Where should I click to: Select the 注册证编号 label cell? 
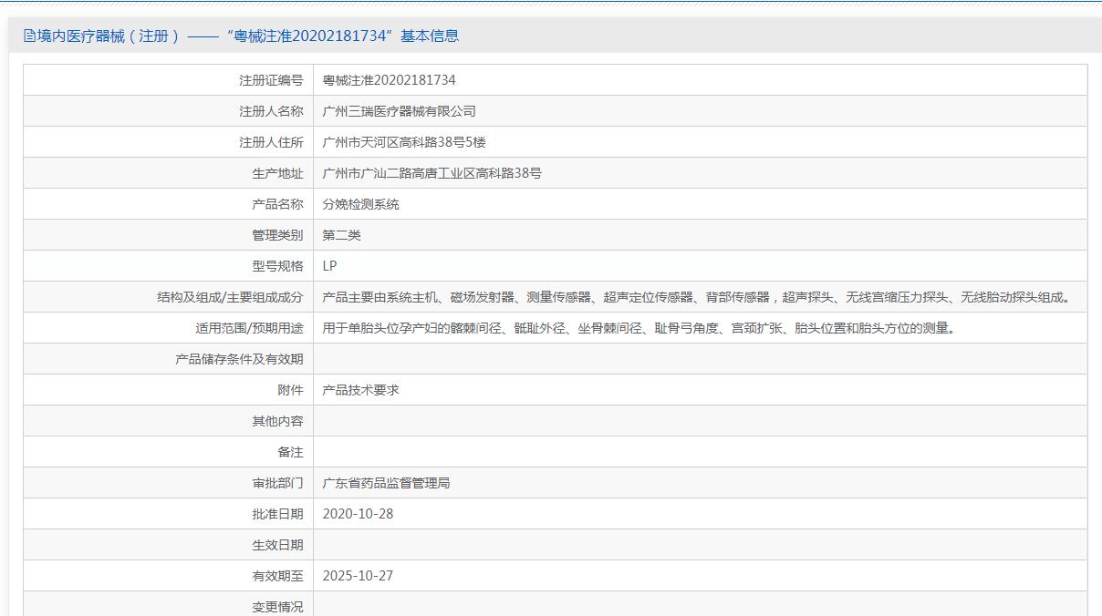tap(169, 80)
